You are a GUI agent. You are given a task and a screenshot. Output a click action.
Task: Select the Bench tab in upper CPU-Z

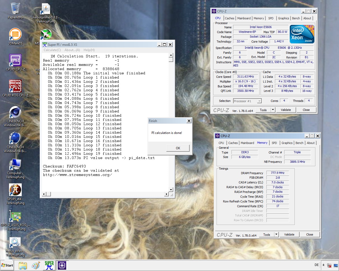coord(296,18)
